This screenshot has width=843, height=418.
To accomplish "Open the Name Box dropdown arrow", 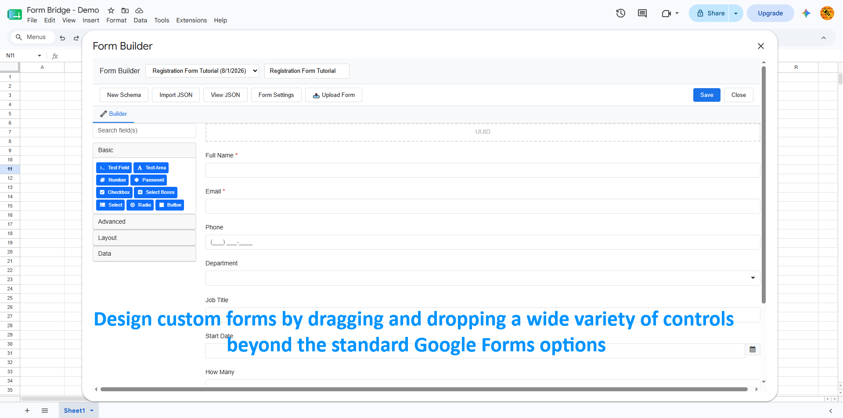I will 40,56.
